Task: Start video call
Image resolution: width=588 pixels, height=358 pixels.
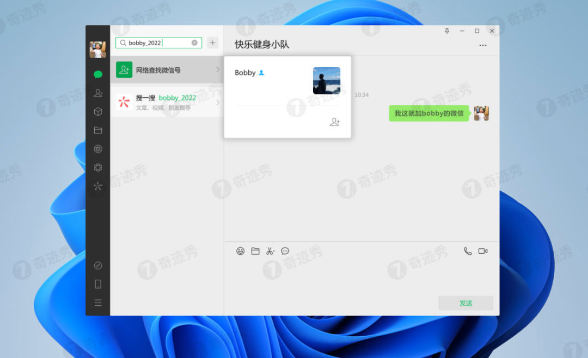Action: [x=482, y=251]
